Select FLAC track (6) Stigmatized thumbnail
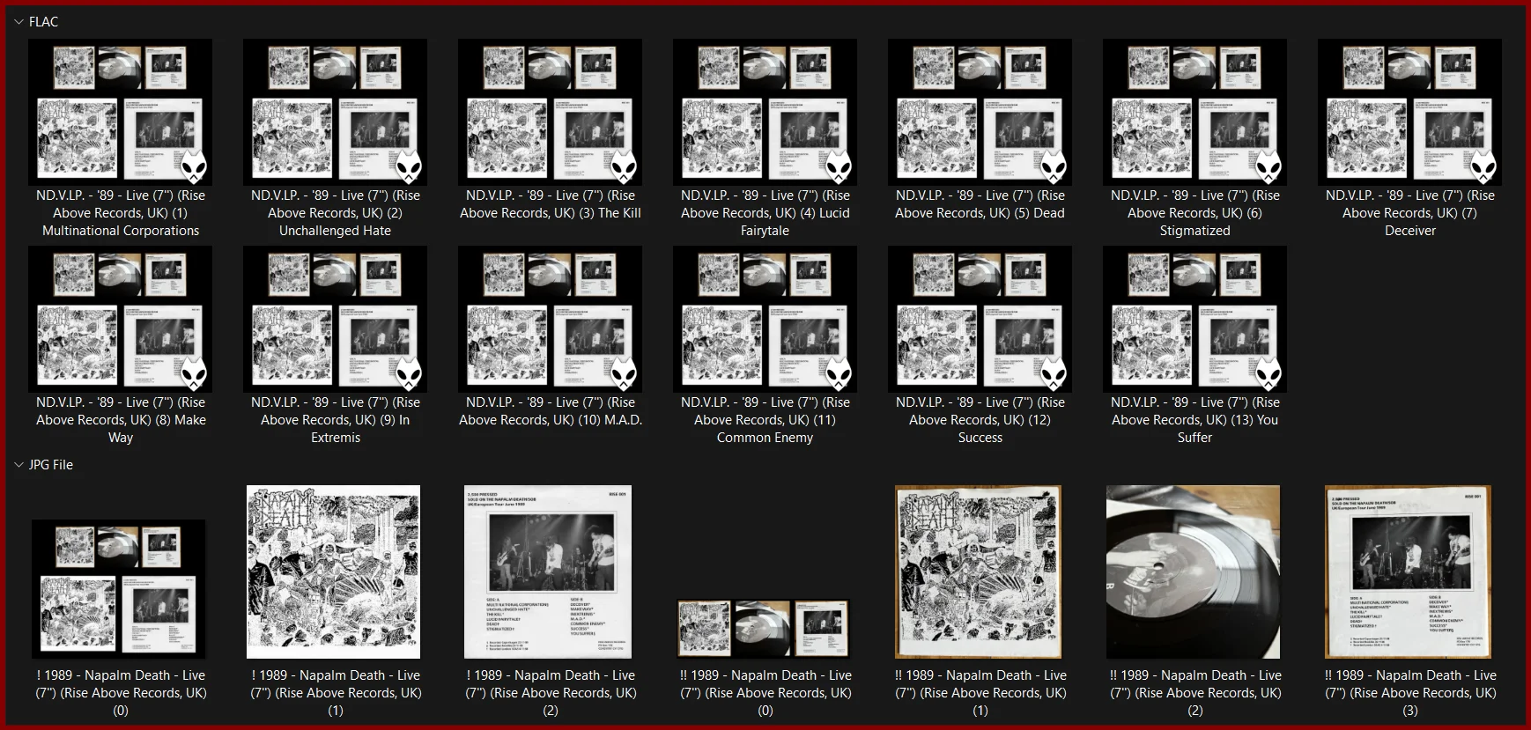1531x730 pixels. [x=1194, y=112]
